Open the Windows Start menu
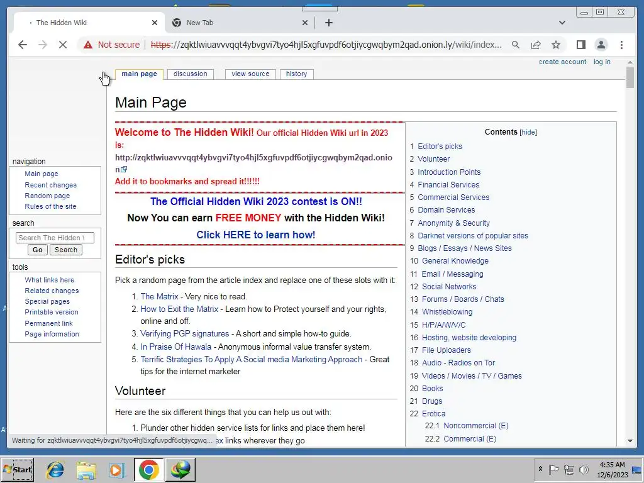 17,469
